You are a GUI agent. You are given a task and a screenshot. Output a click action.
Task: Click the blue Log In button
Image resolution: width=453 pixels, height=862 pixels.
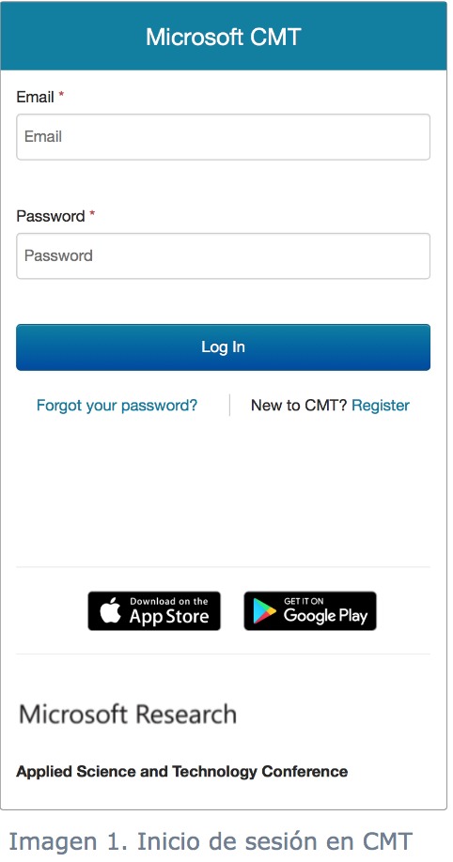coord(223,346)
